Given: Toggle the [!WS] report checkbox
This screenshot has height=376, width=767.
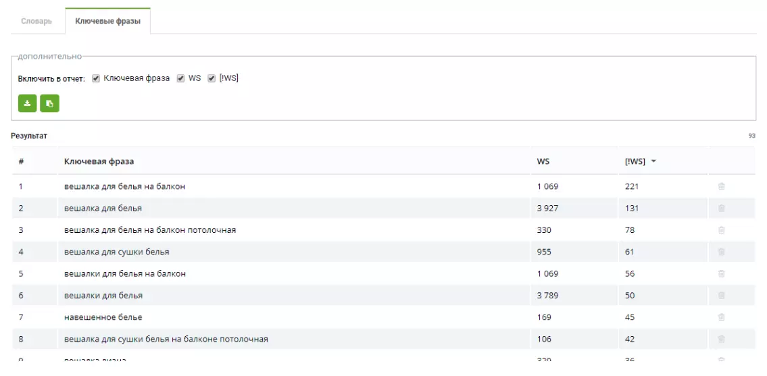Looking at the screenshot, I should click(212, 78).
